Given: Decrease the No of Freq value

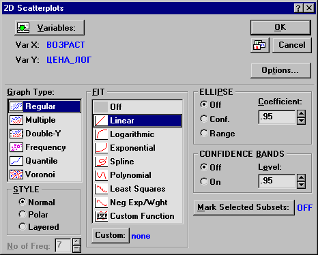Looking at the screenshot, I should (76, 249).
